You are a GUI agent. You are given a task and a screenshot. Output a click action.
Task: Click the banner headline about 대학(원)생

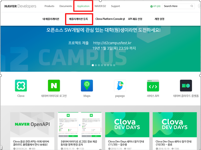(103, 30)
